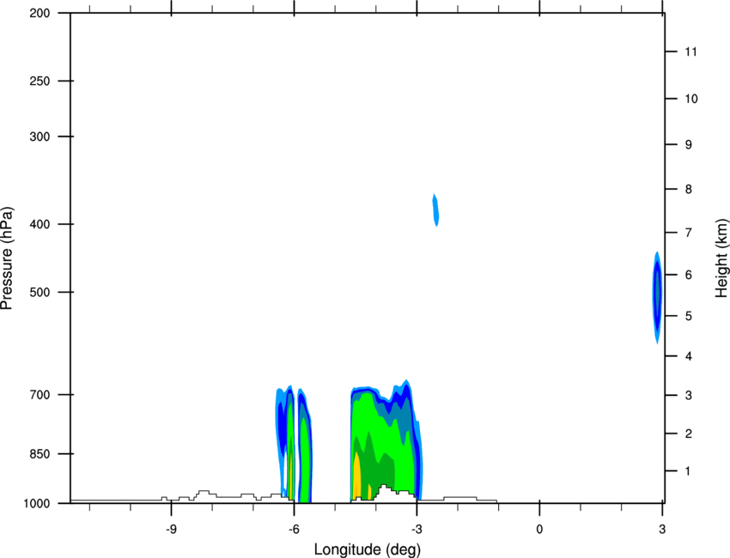
Task: Pick the 8 km height tick label
Action: point(689,190)
